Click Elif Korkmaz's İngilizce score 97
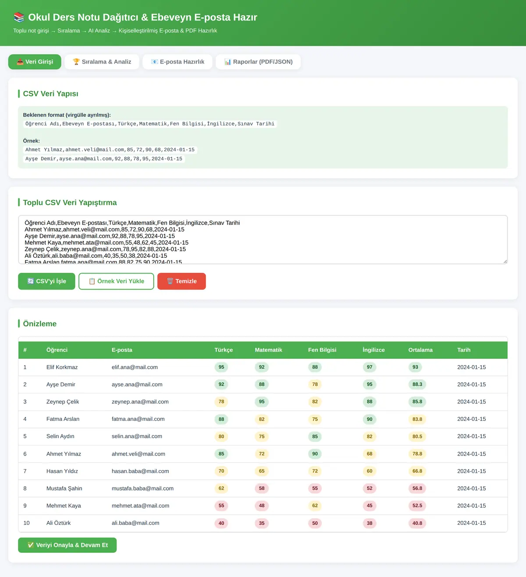 tap(370, 367)
